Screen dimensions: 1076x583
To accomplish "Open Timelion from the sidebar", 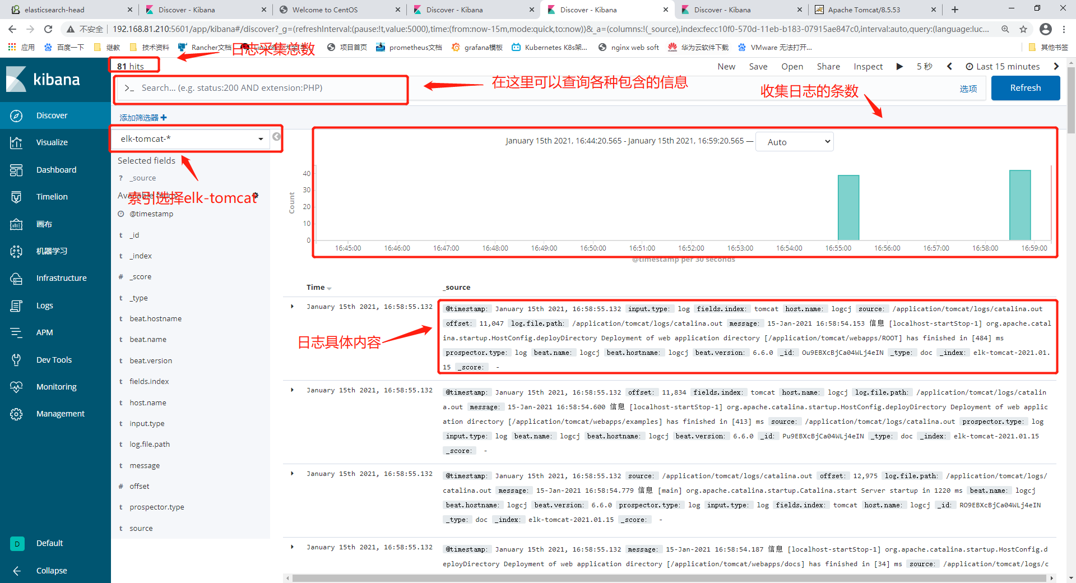I will click(16, 196).
